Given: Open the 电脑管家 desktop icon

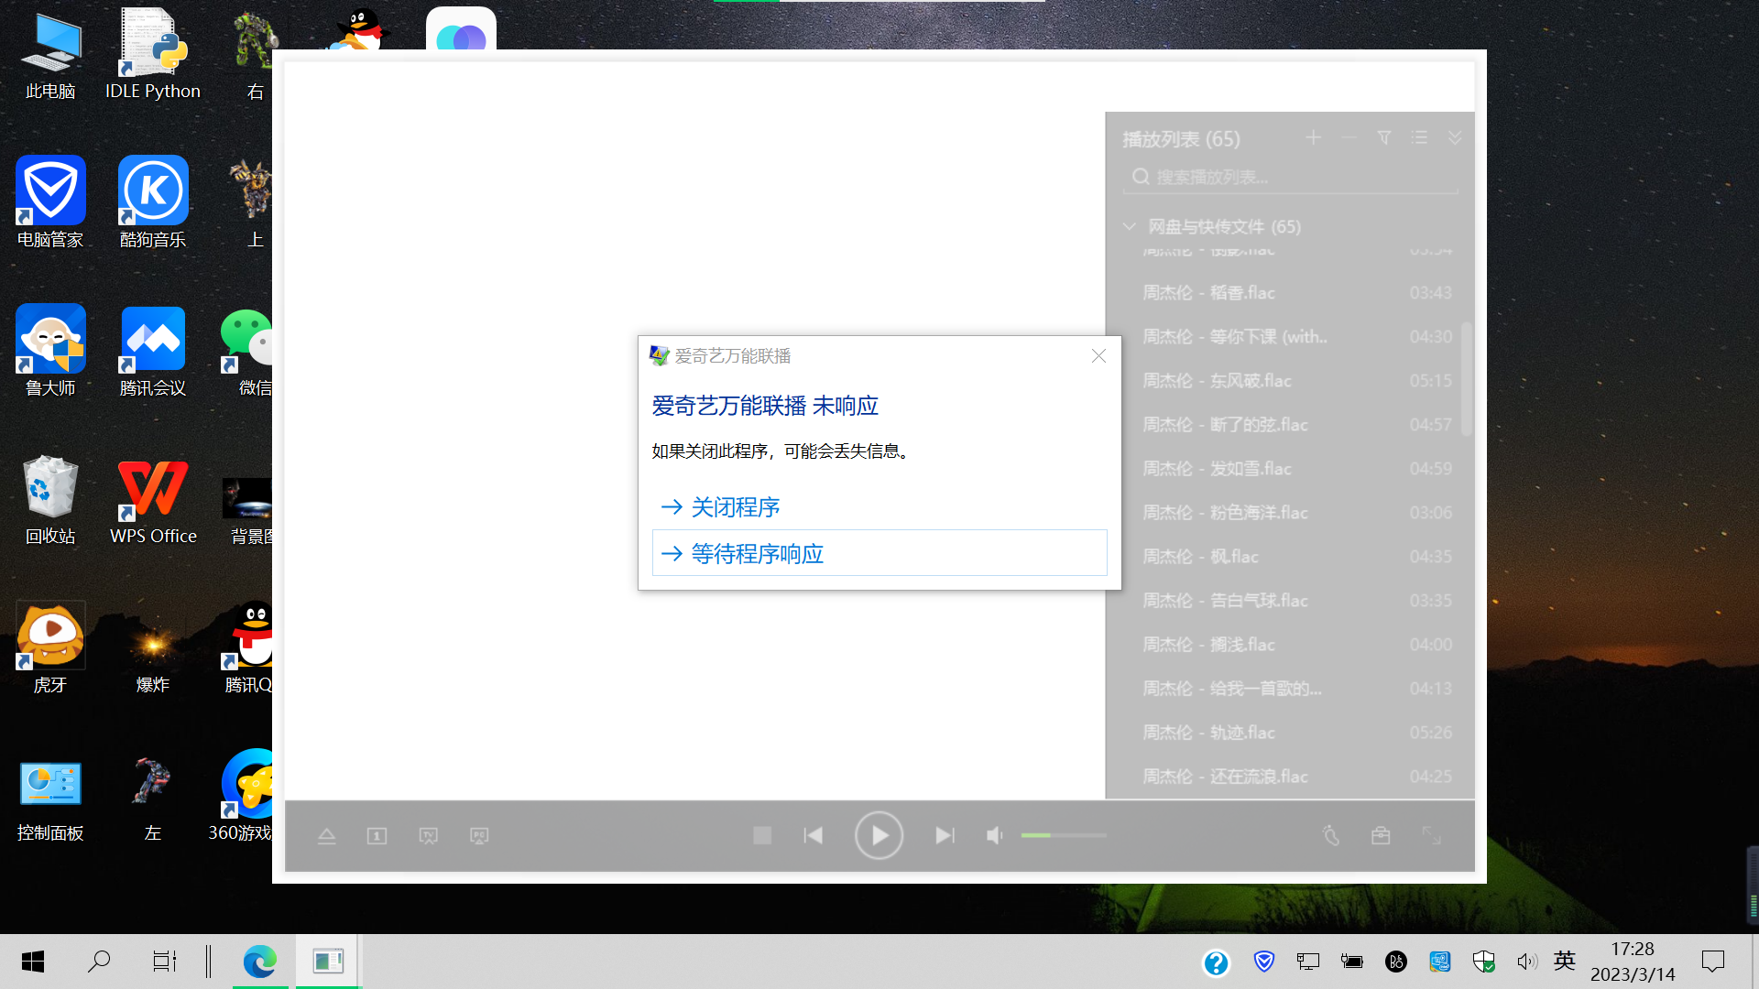Looking at the screenshot, I should [x=50, y=202].
